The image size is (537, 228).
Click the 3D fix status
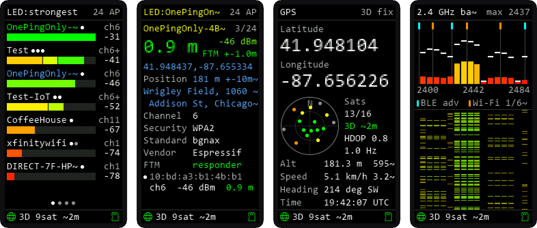[377, 12]
